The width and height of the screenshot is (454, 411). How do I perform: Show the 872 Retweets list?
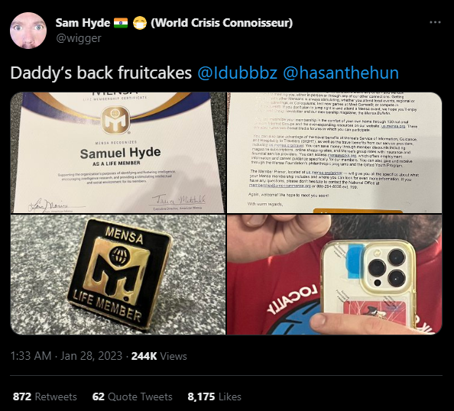pyautogui.click(x=45, y=396)
